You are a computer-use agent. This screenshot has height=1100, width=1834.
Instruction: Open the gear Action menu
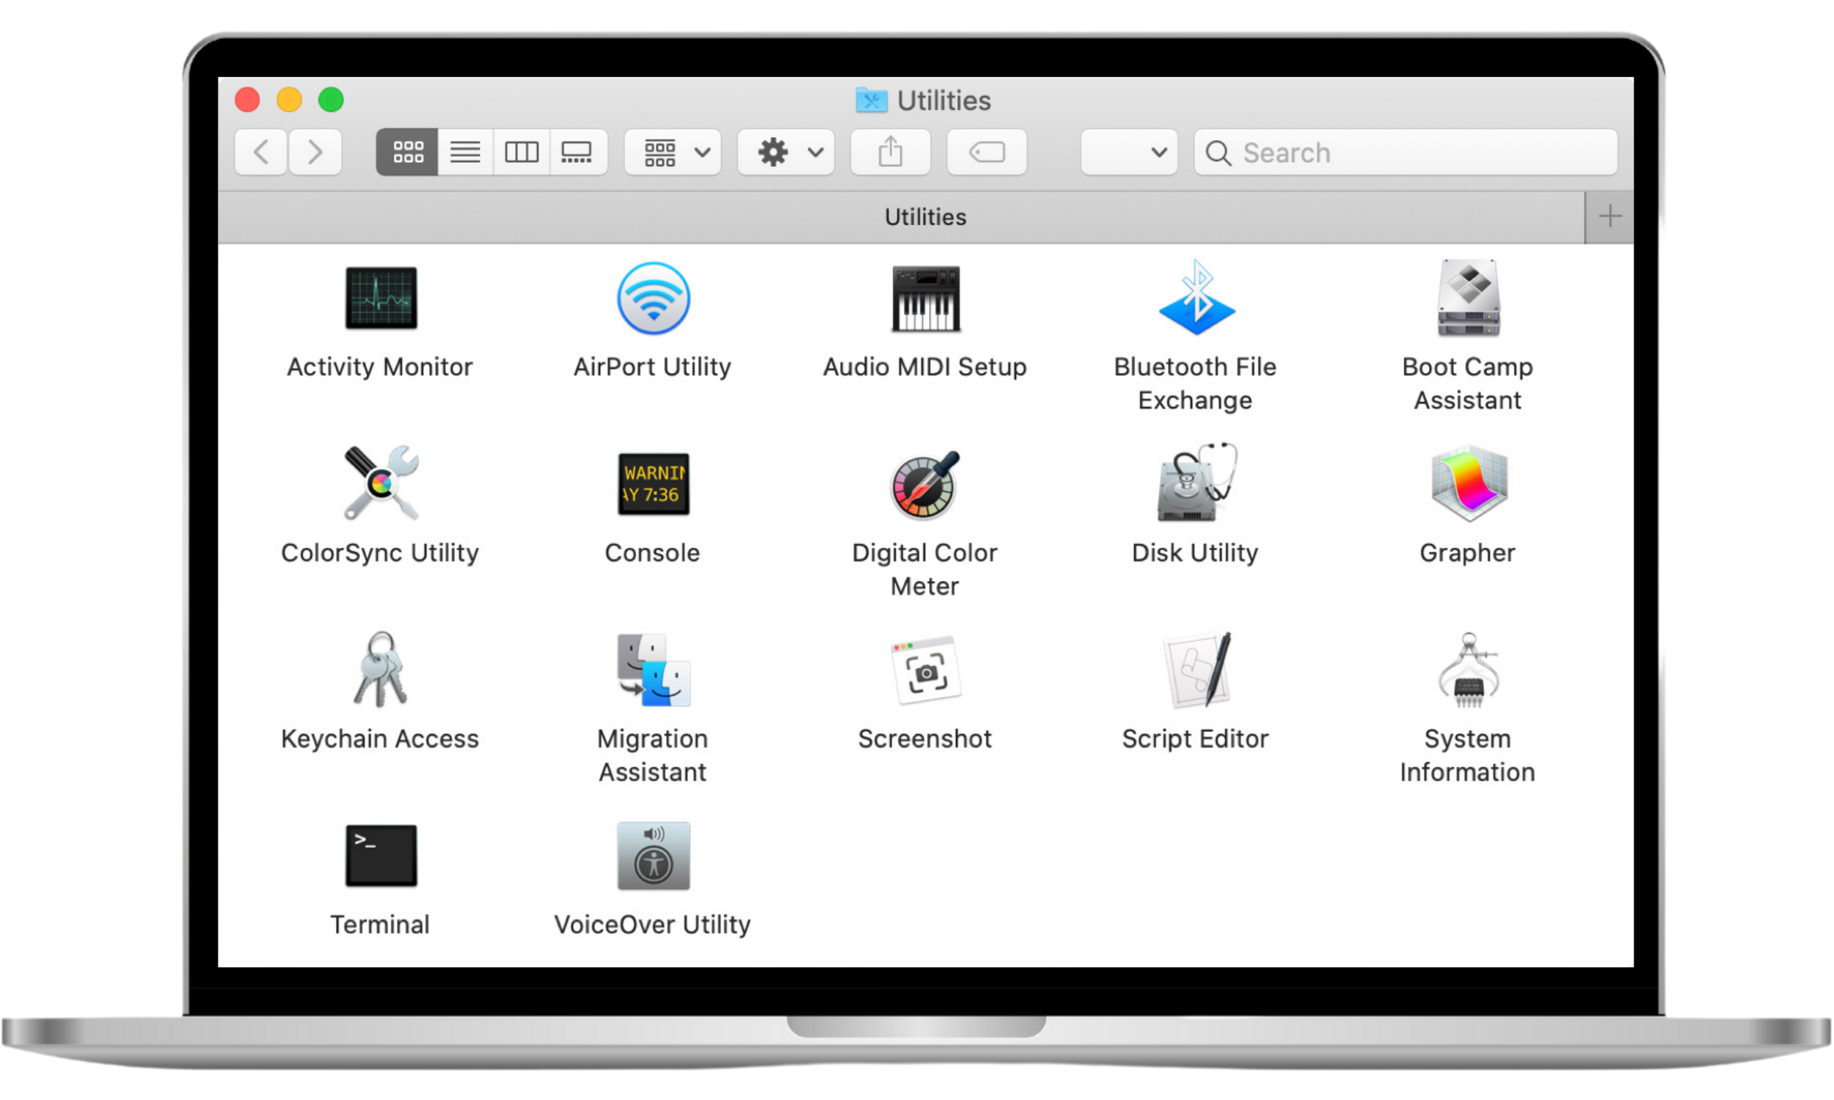[x=786, y=152]
